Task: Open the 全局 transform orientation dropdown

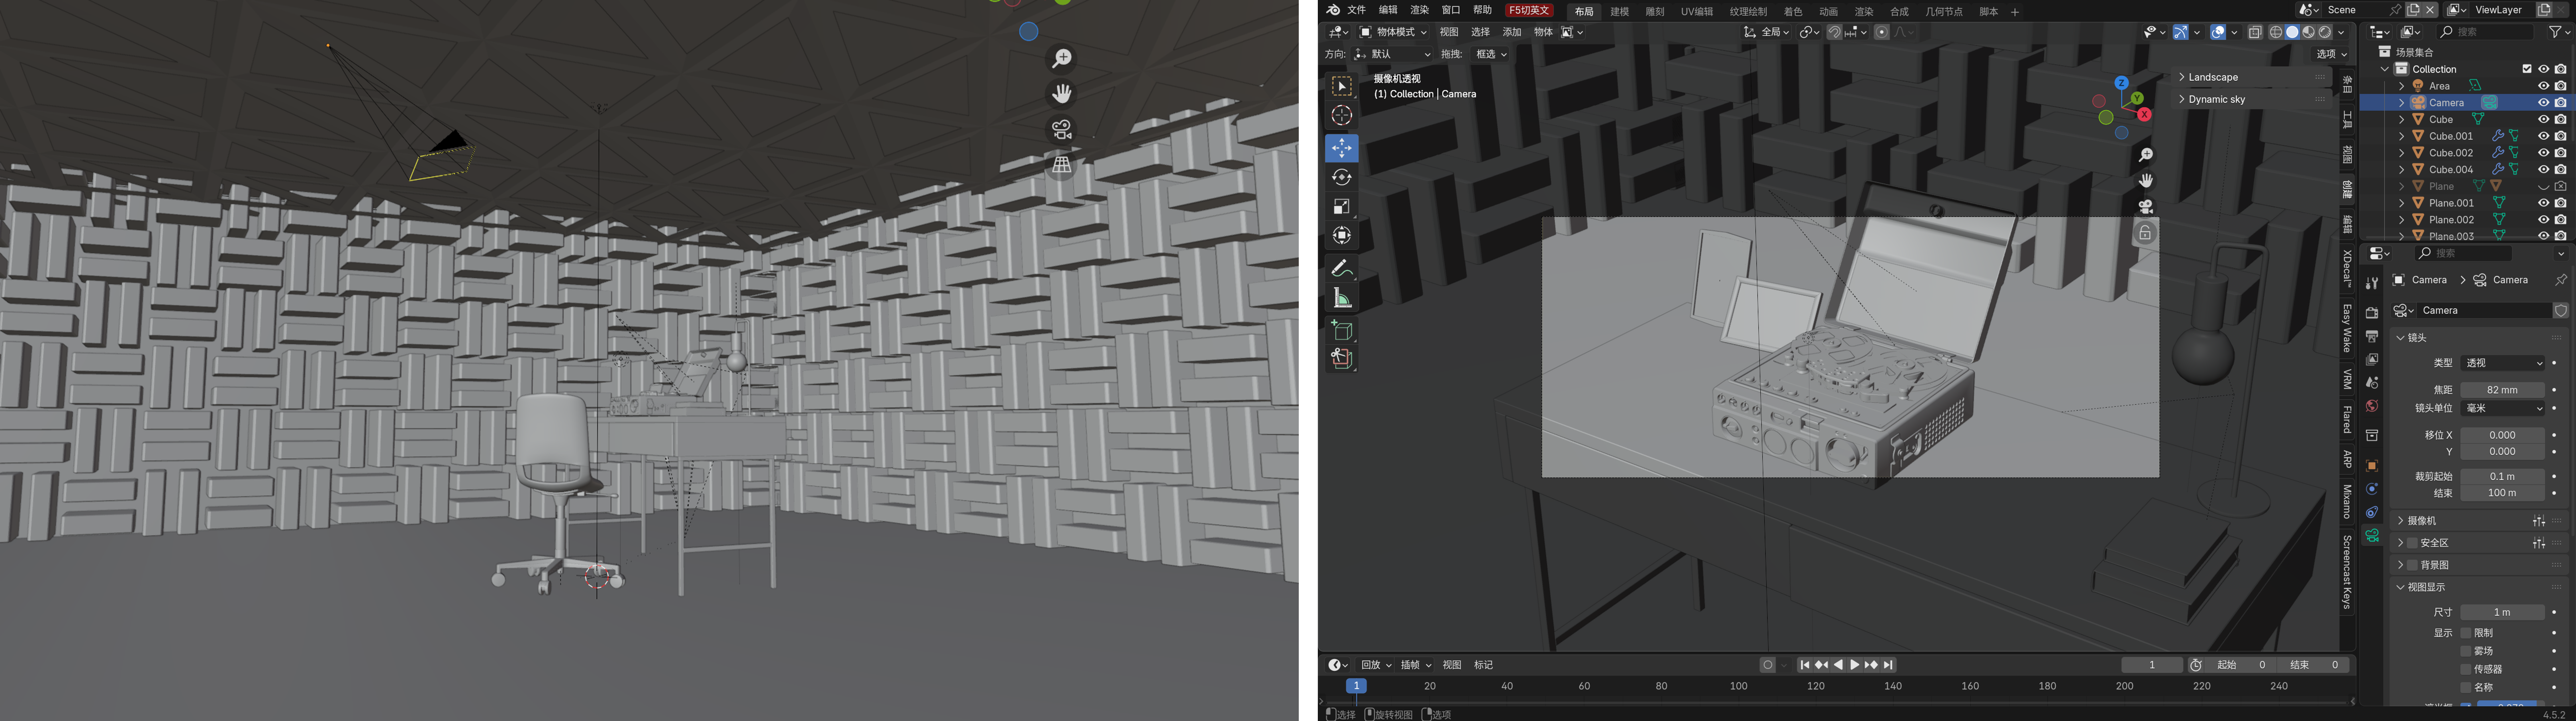Action: tap(1766, 32)
